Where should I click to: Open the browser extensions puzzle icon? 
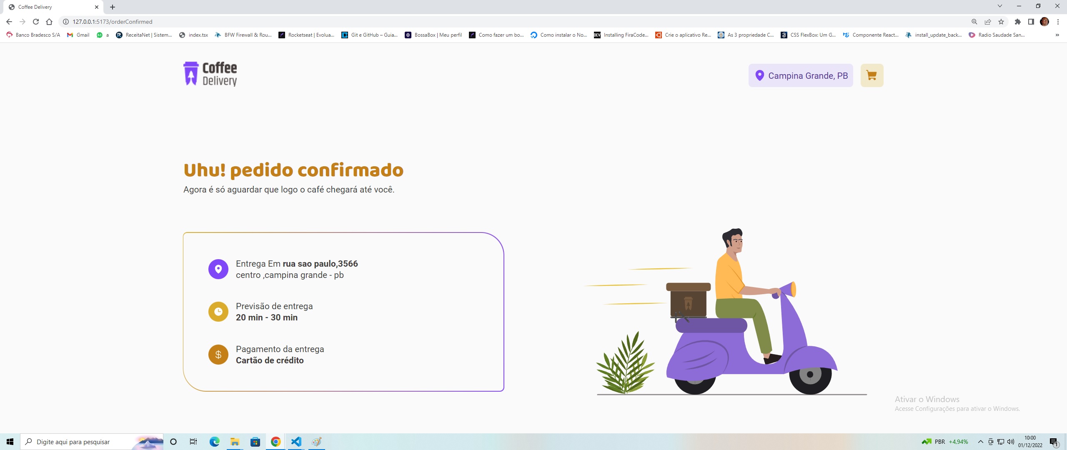(1017, 22)
